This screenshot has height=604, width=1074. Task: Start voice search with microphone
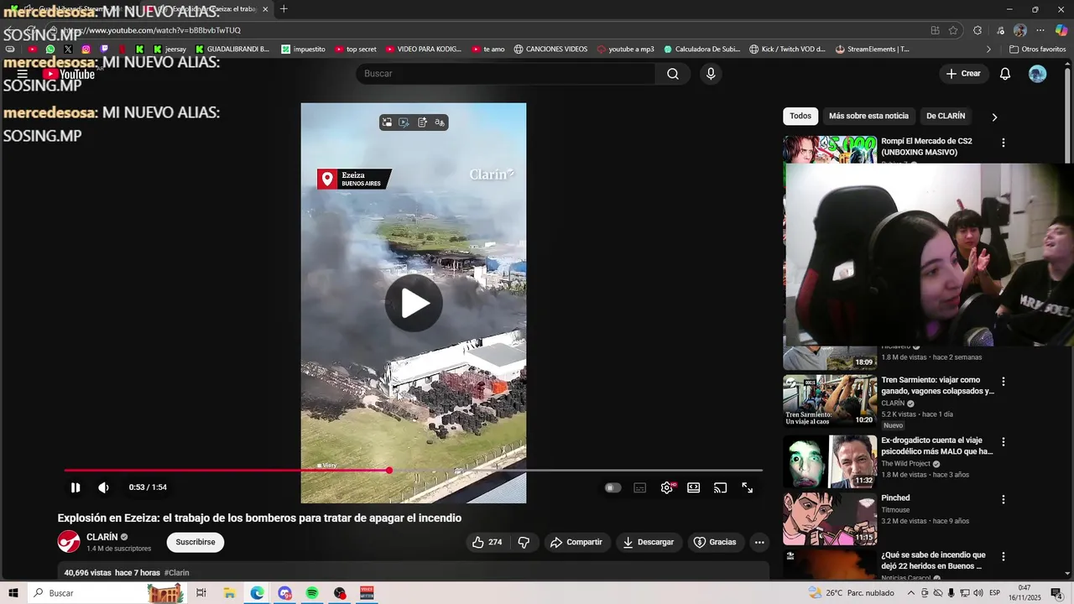pos(711,74)
